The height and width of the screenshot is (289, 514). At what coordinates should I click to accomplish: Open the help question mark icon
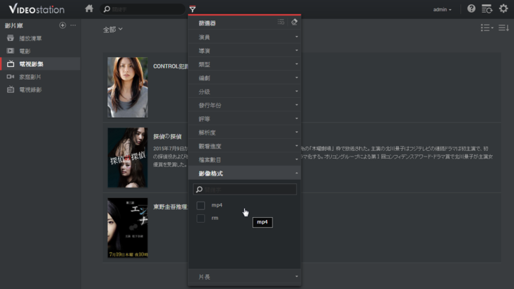tap(472, 9)
